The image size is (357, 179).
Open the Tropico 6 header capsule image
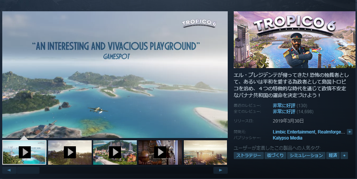coord(294,39)
